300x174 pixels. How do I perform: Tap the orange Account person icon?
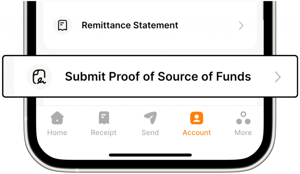pos(197,118)
